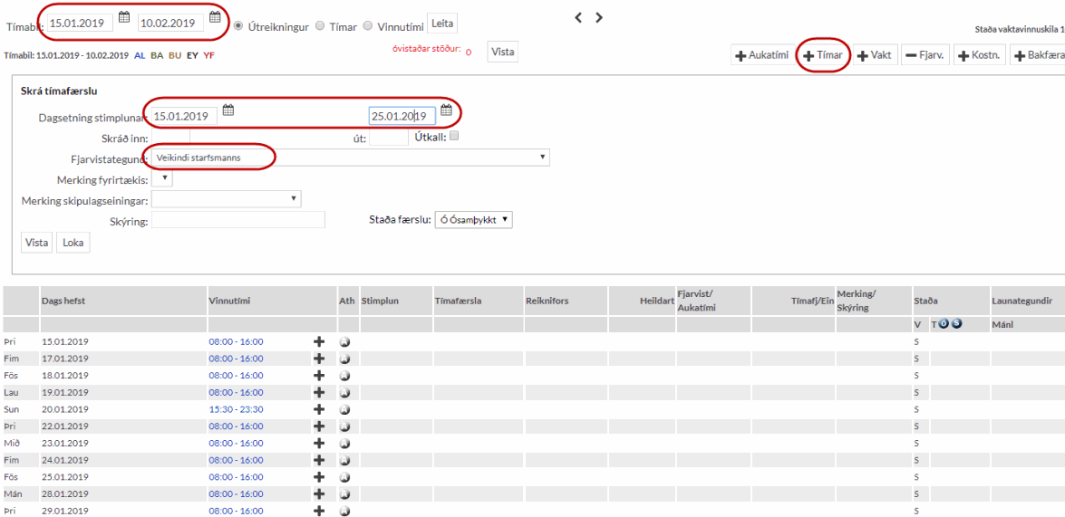
Task: Click into the Skýring text field
Action: (238, 220)
